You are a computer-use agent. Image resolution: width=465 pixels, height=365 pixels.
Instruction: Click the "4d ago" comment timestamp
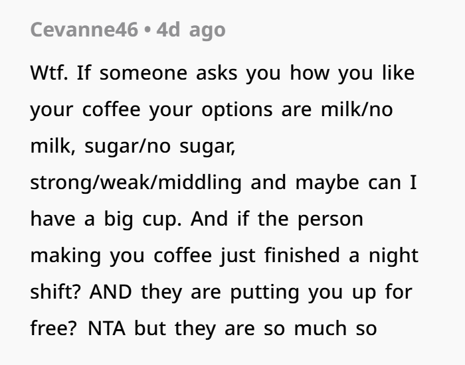[191, 30]
